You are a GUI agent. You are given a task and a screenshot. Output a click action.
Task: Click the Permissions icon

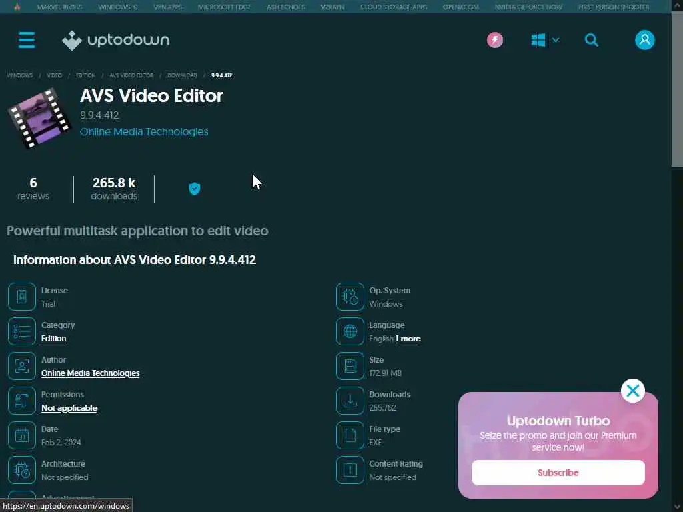(22, 401)
